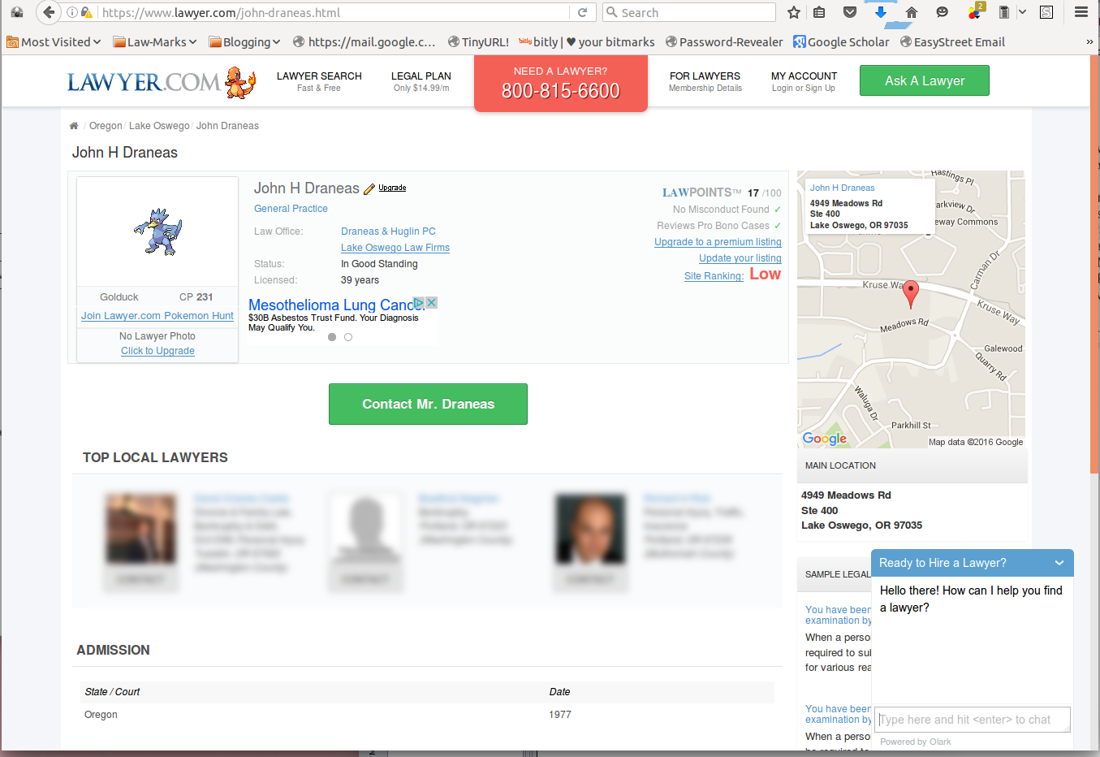The height and width of the screenshot is (757, 1100).
Task: Click Join Lawyer.com Pokemon Hunt link
Action: [157, 316]
